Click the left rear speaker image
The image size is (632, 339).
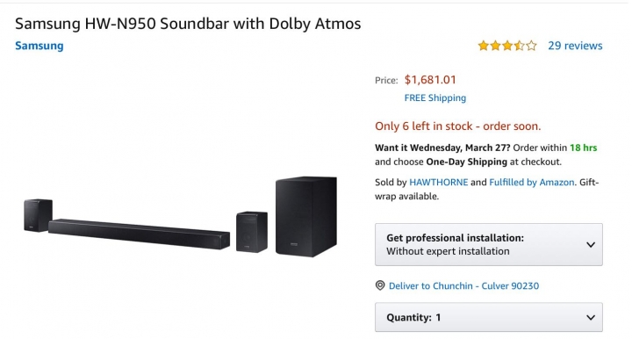pos(38,215)
